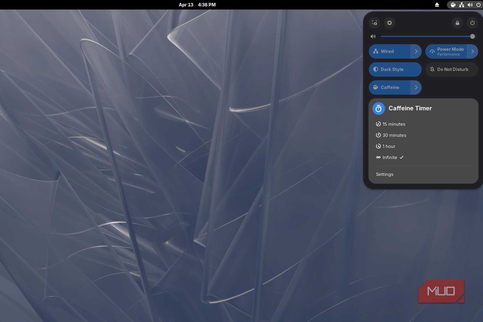
Task: Select the Infinite timer option
Action: [423, 157]
